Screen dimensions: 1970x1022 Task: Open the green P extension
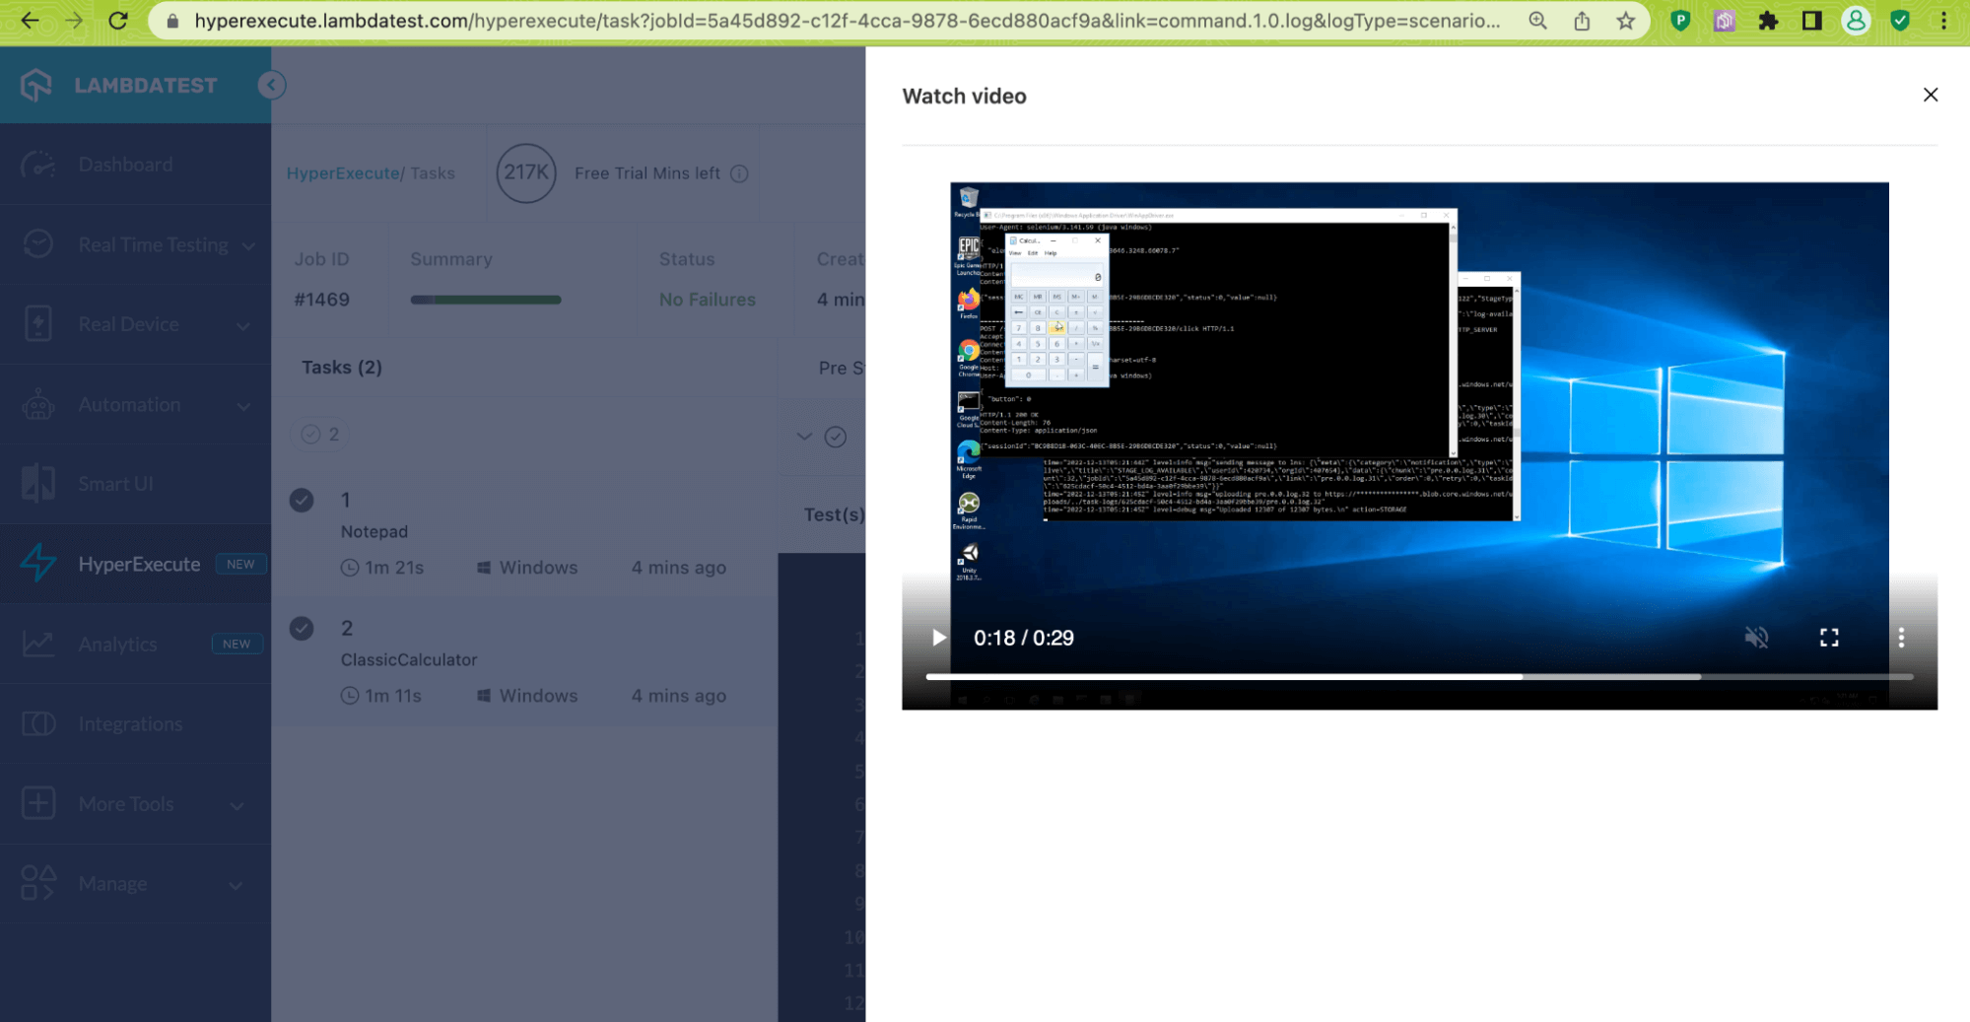coord(1681,21)
